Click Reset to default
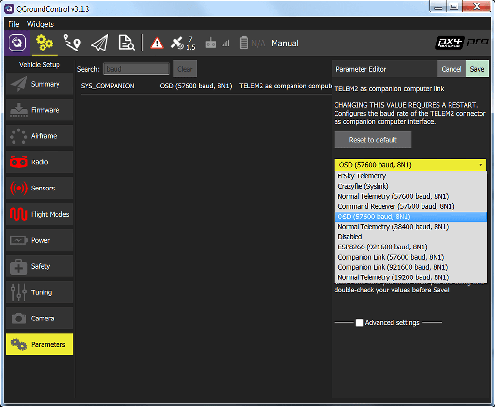This screenshot has height=407, width=495. [x=372, y=139]
